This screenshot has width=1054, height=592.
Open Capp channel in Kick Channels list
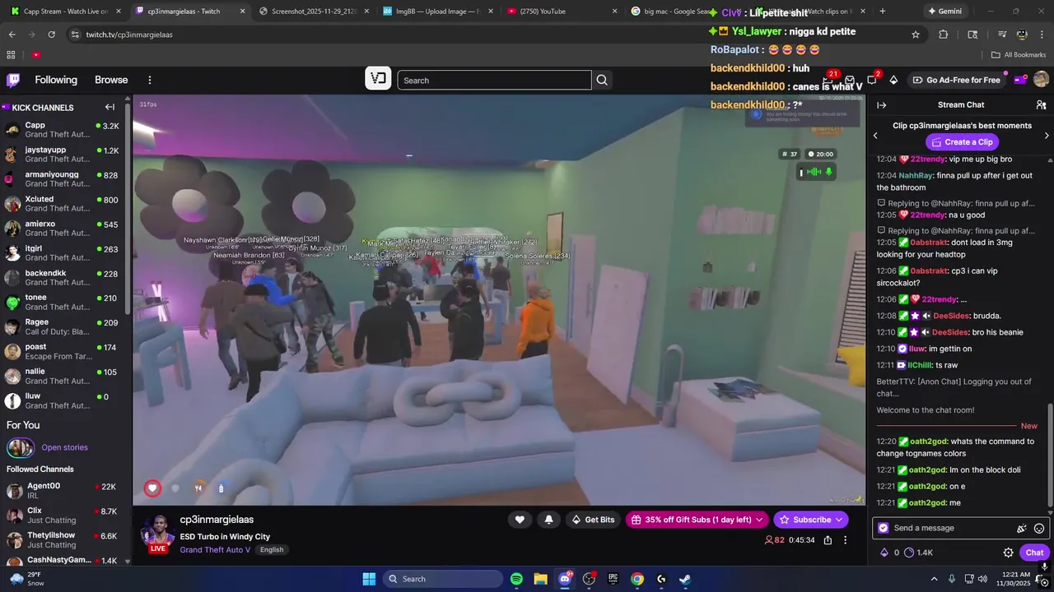tap(63, 130)
